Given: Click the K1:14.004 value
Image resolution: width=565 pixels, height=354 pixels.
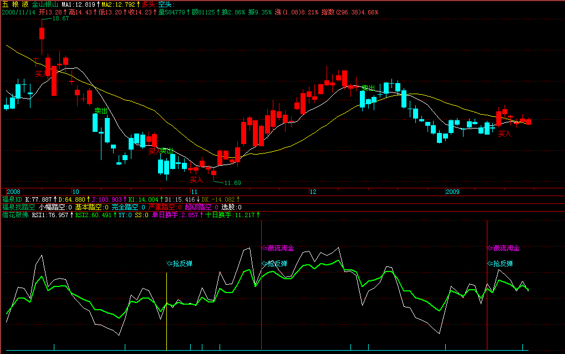Looking at the screenshot, I should click(144, 199).
